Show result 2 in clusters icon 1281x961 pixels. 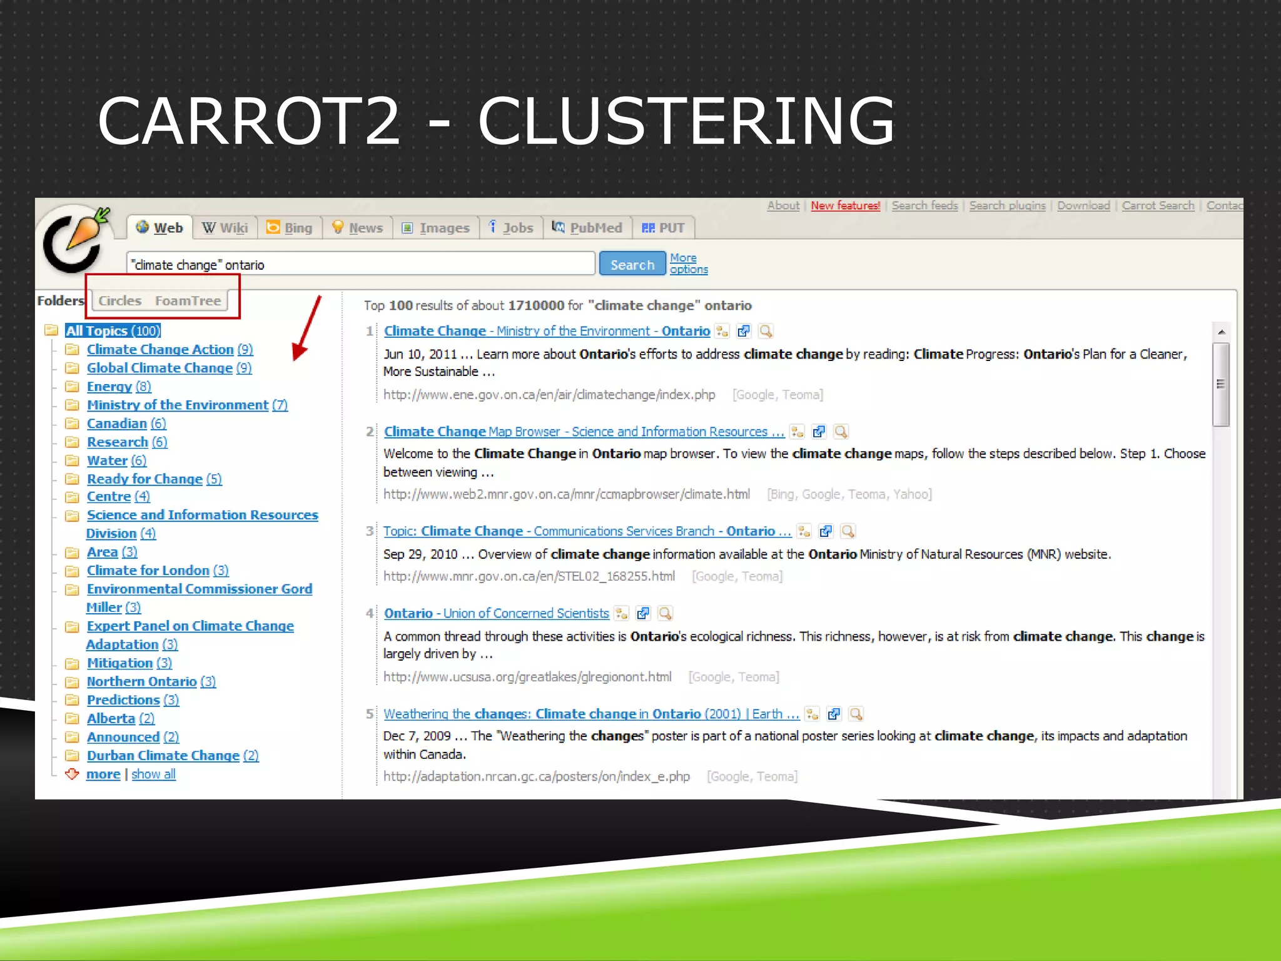point(797,432)
